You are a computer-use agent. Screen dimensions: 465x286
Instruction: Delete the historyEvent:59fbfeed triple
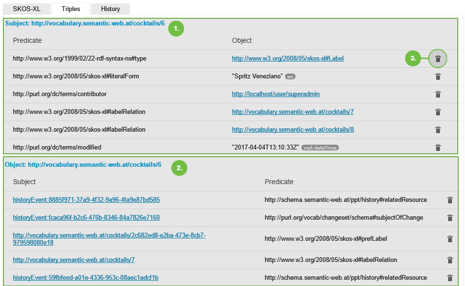450,278
